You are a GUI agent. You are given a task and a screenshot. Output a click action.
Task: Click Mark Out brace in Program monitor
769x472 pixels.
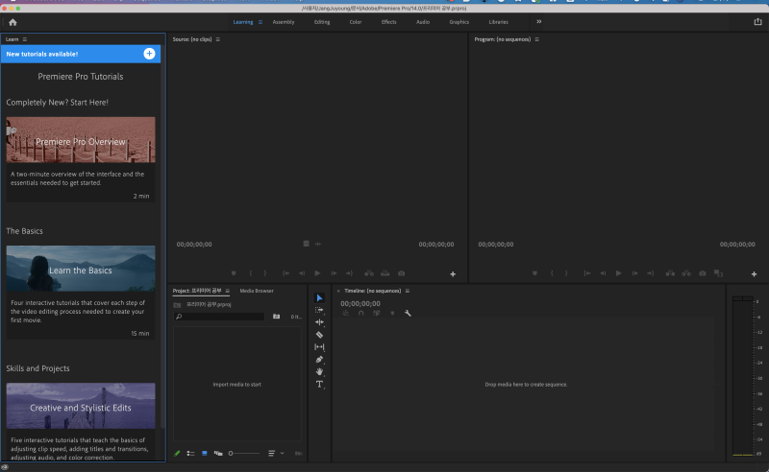(566, 273)
